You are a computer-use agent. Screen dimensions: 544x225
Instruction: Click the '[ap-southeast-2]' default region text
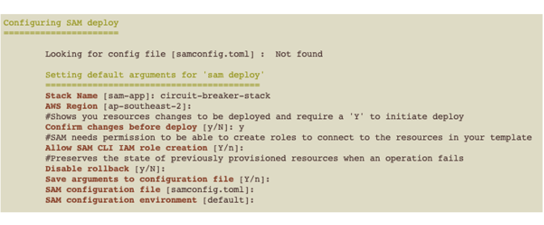point(147,106)
